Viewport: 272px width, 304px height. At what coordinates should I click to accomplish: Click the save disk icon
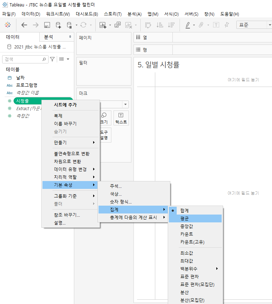tap(47, 25)
